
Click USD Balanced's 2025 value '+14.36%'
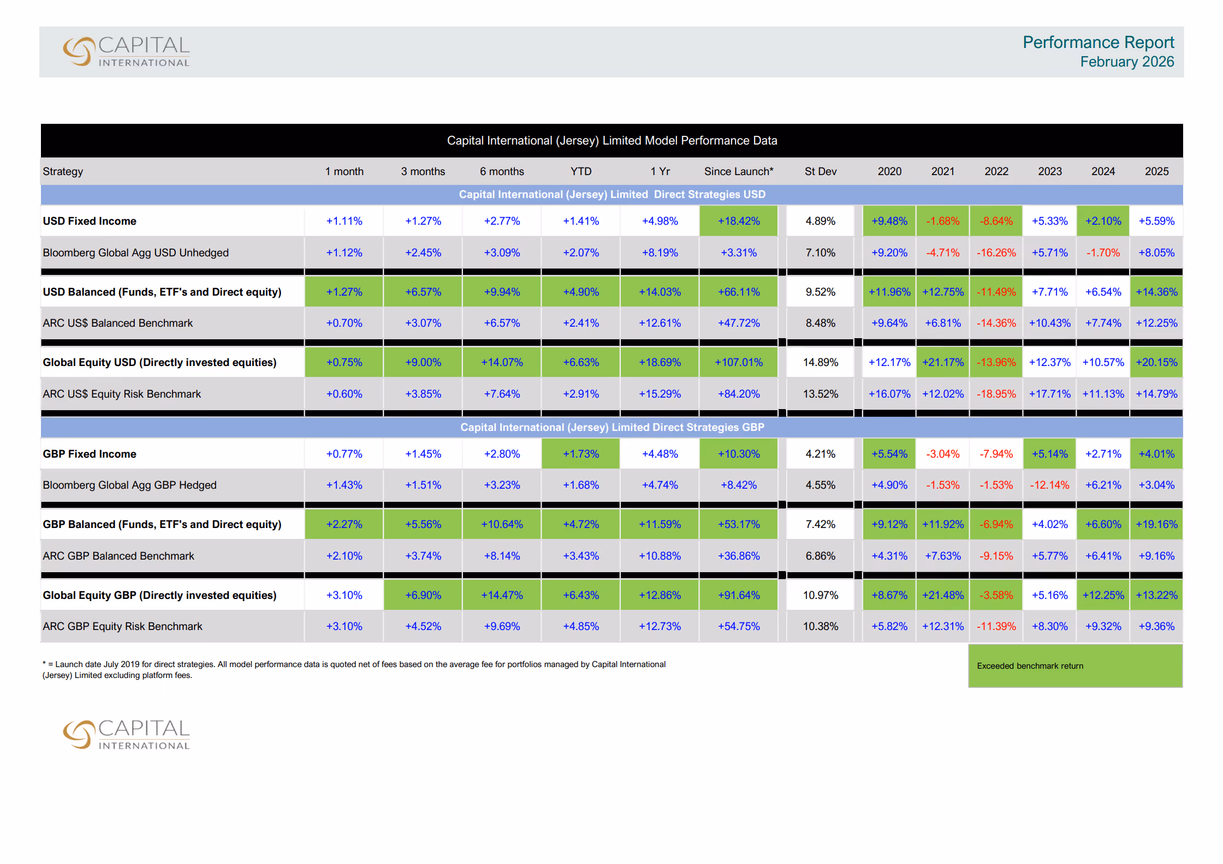point(1156,292)
